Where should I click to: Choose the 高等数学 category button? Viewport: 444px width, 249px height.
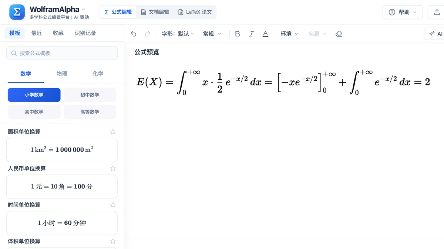pyautogui.click(x=90, y=112)
